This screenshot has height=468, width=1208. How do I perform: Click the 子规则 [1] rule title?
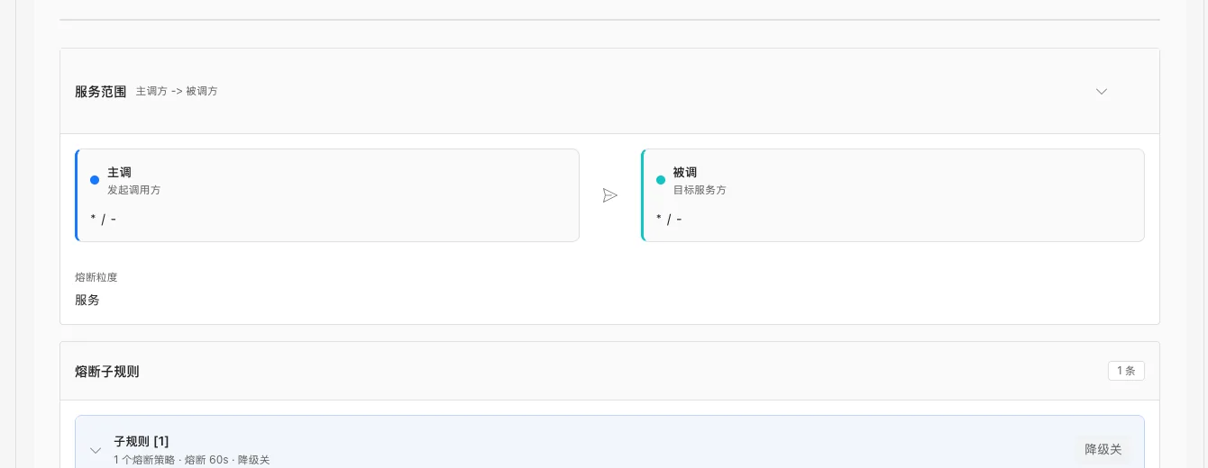tap(142, 441)
